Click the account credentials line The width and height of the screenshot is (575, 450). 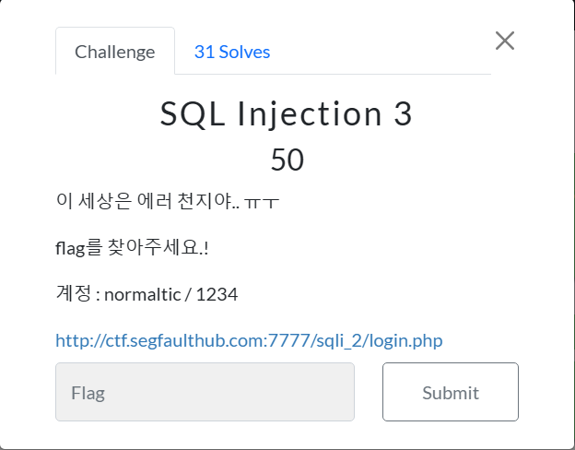coord(147,294)
